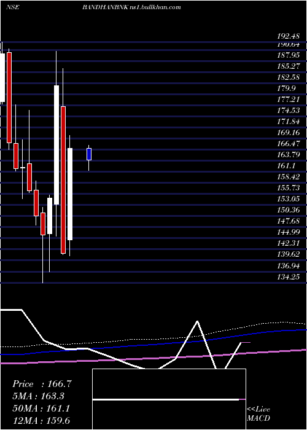Click the 144.99 price axis label
The height and width of the screenshot is (430, 307).
coord(288,232)
